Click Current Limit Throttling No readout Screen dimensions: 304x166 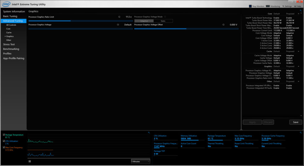point(273,145)
